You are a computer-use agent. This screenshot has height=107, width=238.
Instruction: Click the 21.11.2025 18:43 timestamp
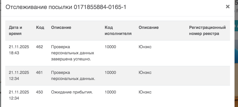19,50
